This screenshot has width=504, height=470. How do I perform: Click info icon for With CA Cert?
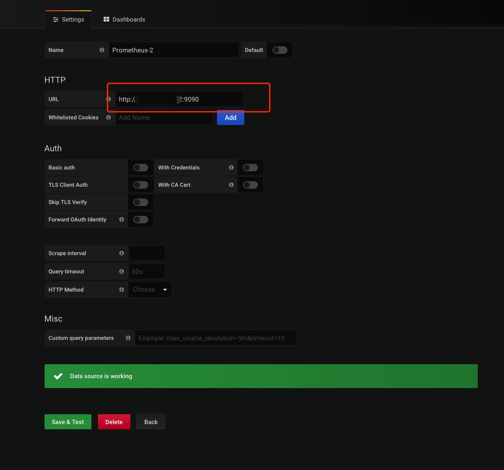(231, 185)
